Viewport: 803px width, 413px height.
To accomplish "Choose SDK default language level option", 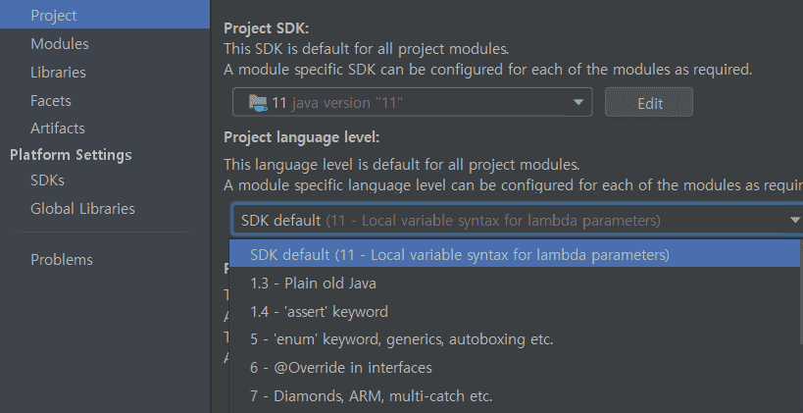I will (459, 255).
